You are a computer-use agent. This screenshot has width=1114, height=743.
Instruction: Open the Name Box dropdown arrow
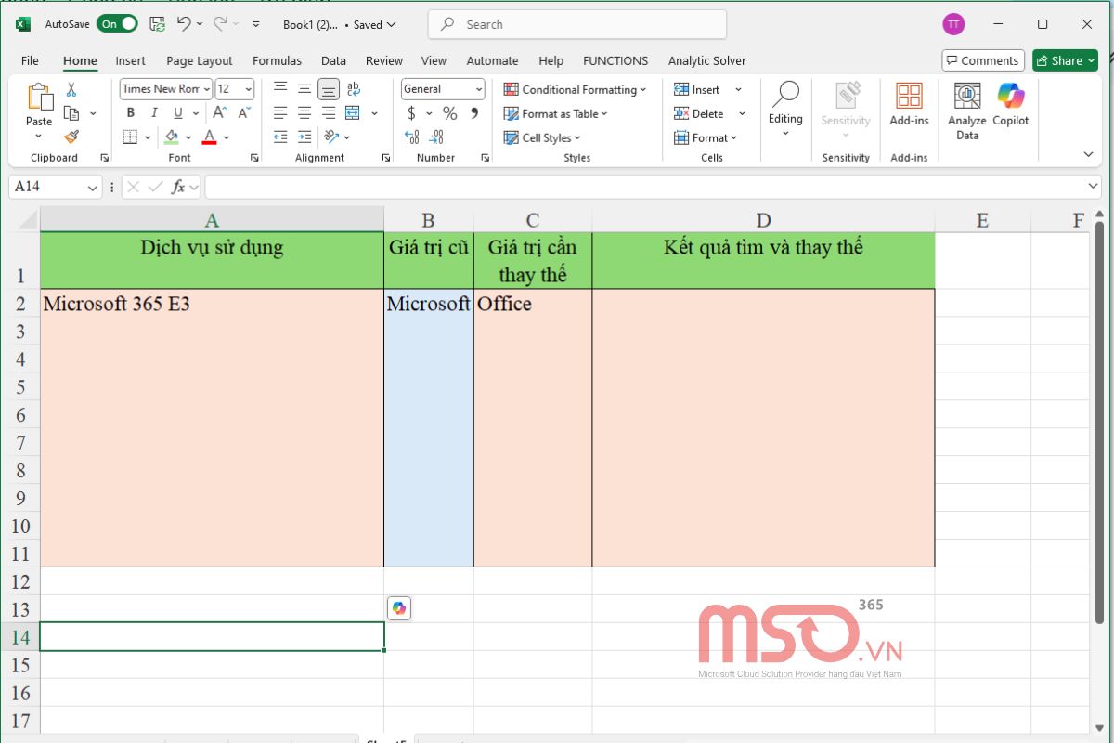[92, 188]
